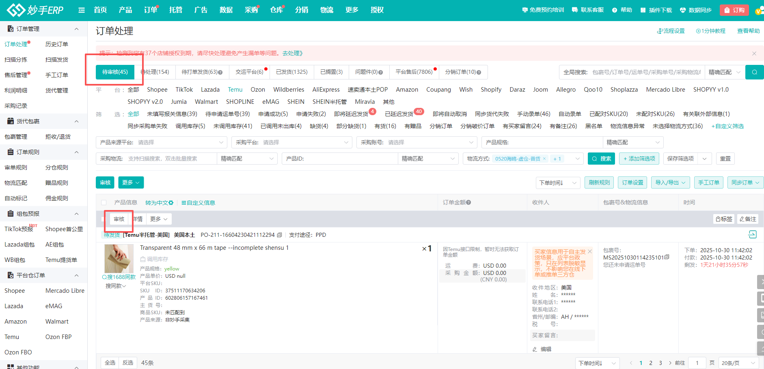Click the help icon next to 订单金额
The height and width of the screenshot is (369, 764).
pyautogui.click(x=468, y=202)
